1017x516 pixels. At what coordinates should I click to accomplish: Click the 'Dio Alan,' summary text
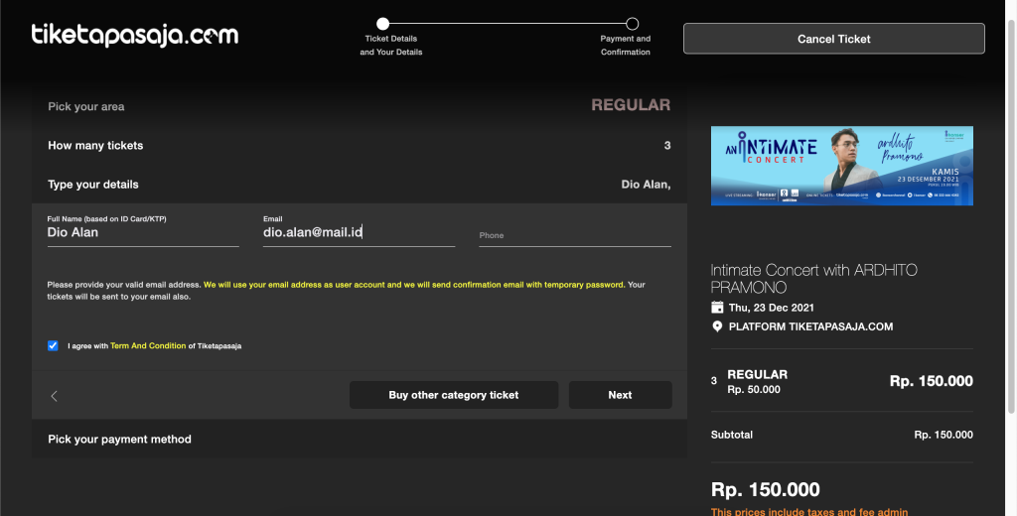click(646, 185)
